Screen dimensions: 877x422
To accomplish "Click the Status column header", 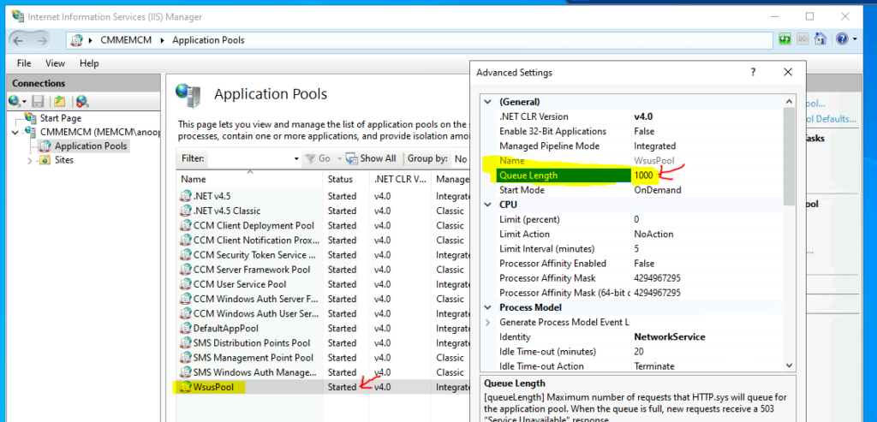I will 347,179.
